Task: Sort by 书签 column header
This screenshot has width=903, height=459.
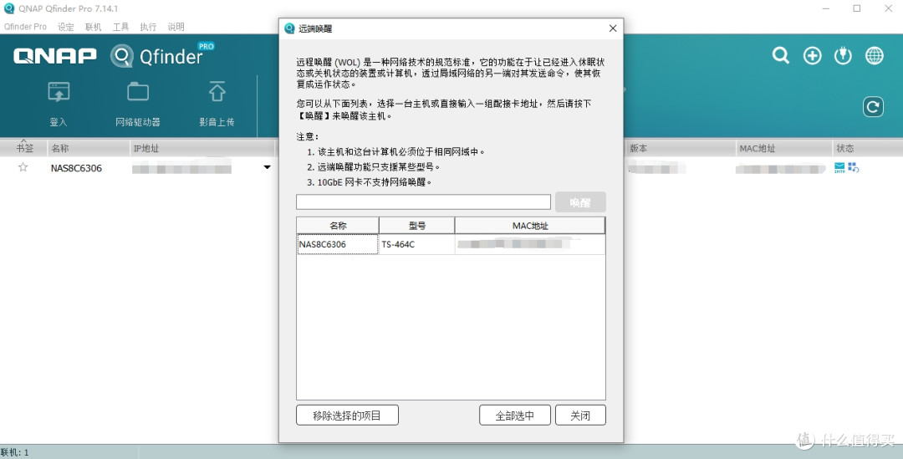Action: pos(24,148)
